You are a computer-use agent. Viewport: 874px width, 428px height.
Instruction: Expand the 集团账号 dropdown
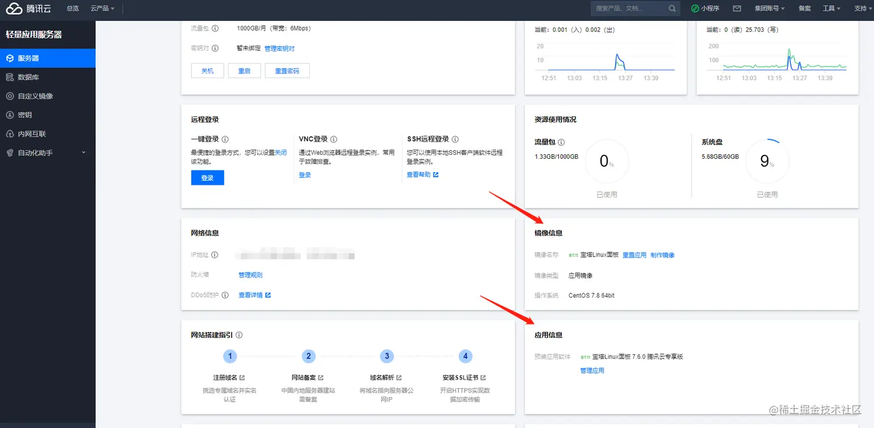coord(770,8)
